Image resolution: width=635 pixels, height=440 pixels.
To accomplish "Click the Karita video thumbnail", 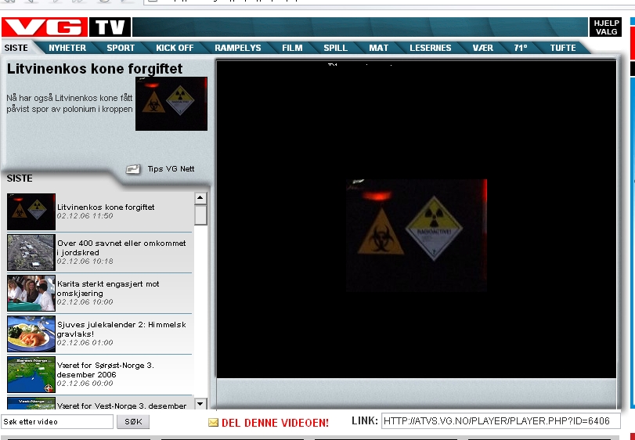I will [x=31, y=293].
